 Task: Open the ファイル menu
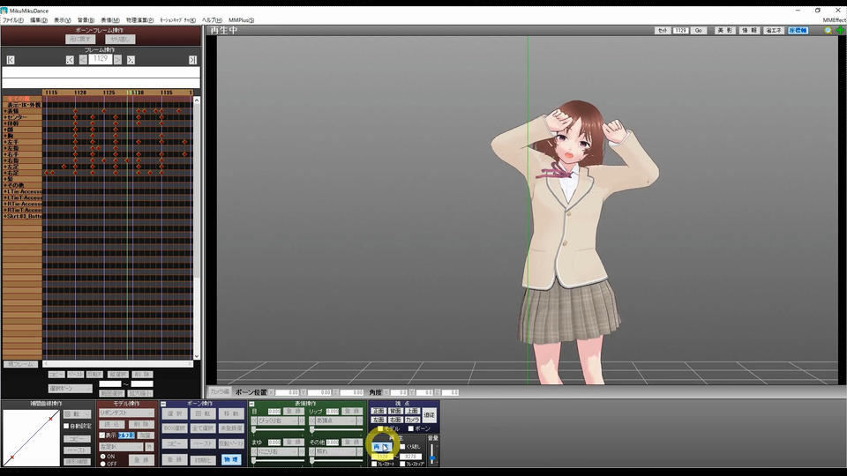click(x=12, y=19)
